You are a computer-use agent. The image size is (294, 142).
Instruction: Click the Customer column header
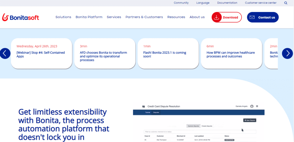pyautogui.click(x=160, y=136)
